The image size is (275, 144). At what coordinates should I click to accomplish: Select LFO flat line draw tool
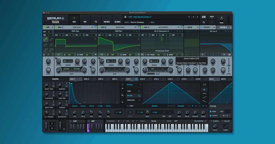(204, 93)
